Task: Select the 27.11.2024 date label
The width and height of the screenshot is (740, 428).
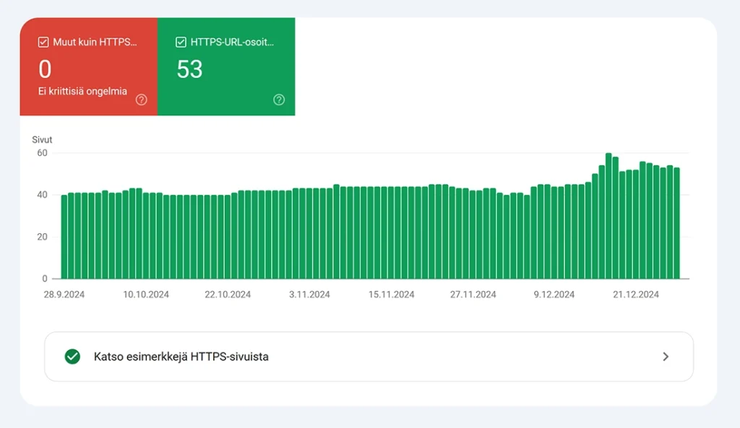Action: [x=473, y=294]
